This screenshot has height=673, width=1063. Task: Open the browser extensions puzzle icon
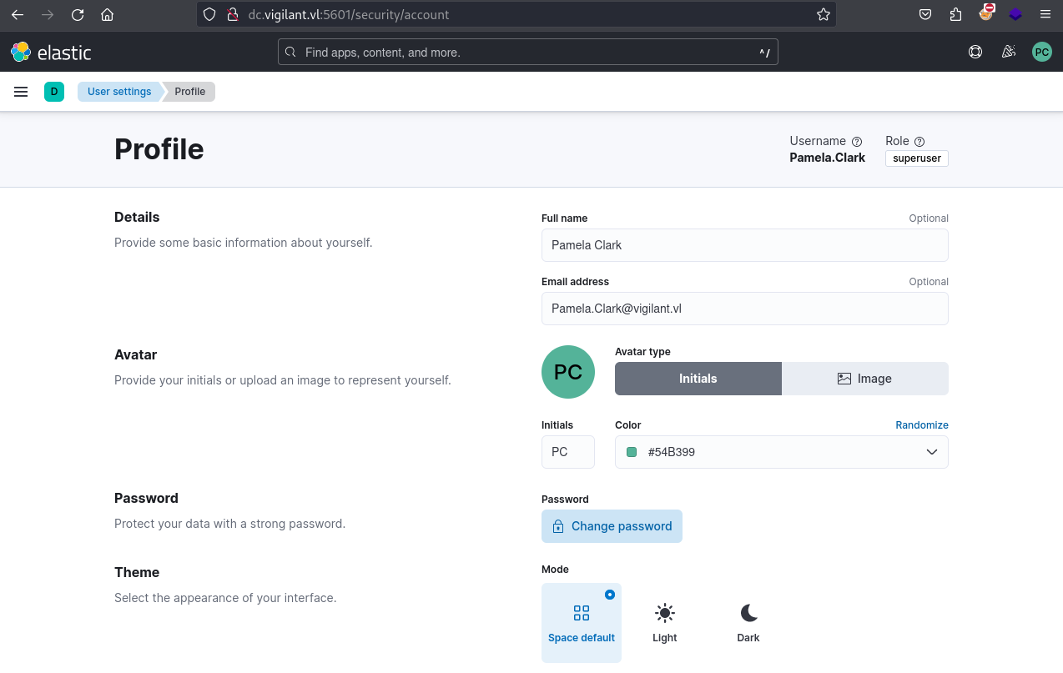(955, 14)
